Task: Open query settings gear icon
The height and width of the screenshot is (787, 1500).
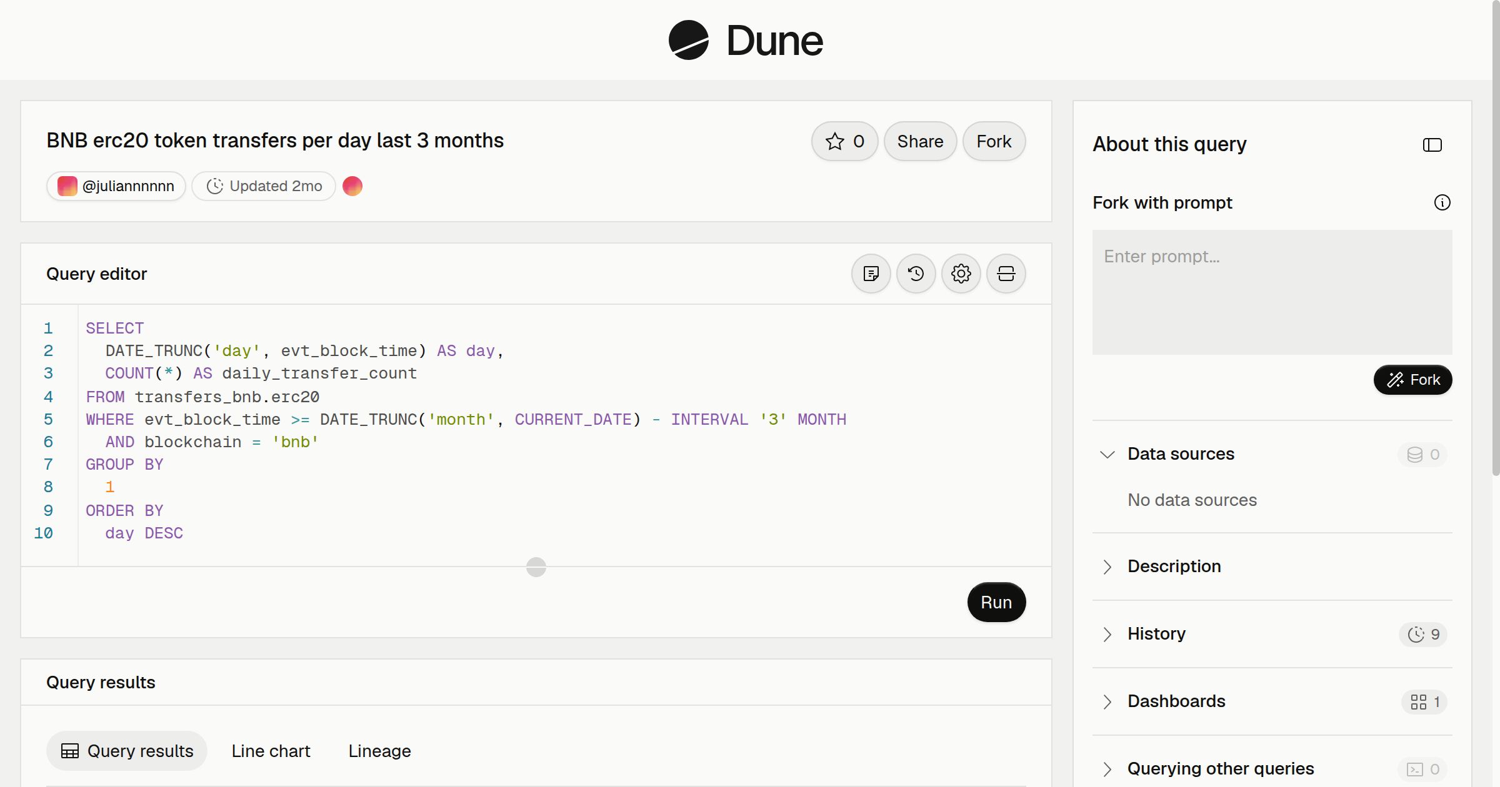Action: coord(961,274)
